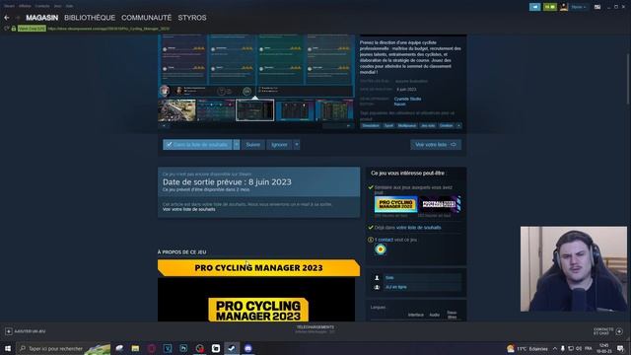This screenshot has height=355, width=631.
Task: Select the Multijoueur tag
Action: 407,125
